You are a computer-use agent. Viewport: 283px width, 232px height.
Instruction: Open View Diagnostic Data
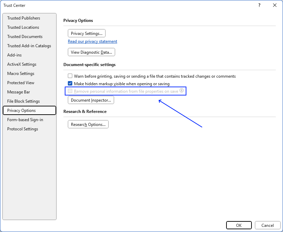[91, 52]
